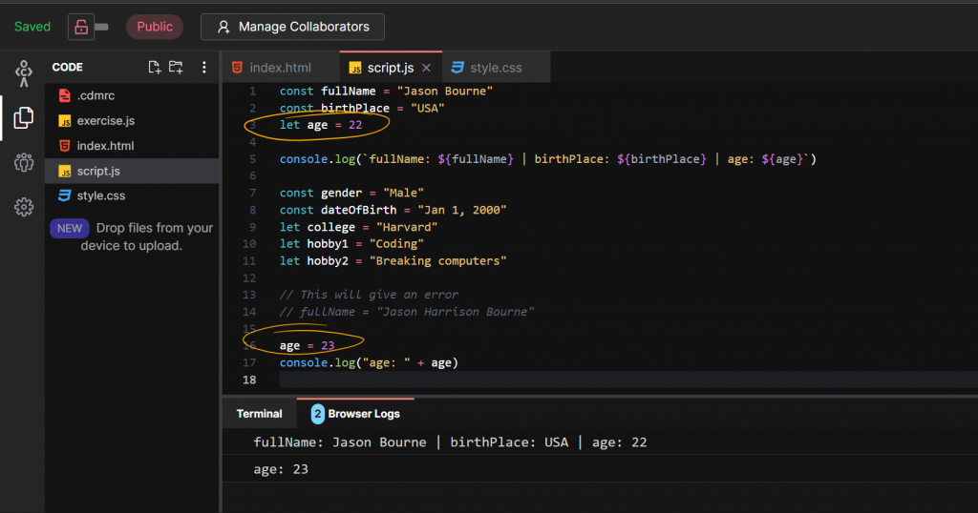
Task: Open the Terminal tab
Action: point(260,414)
